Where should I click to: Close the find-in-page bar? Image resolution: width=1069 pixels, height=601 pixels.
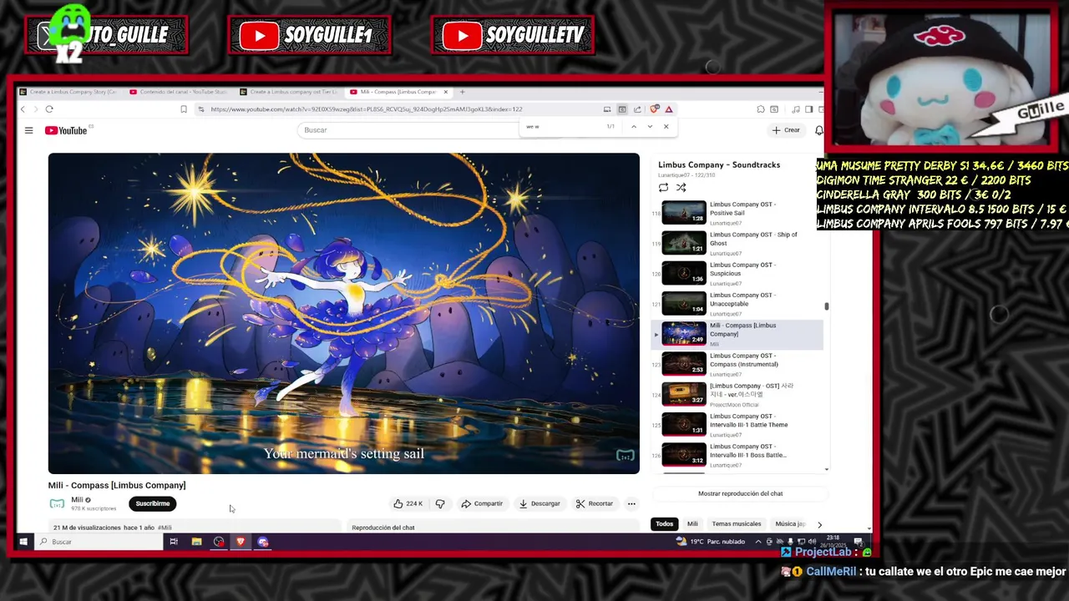[x=666, y=127]
